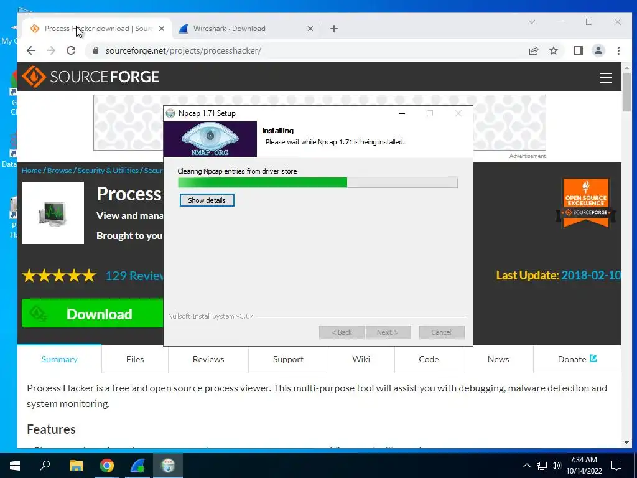Click the volume speaker tray icon

click(x=556, y=466)
